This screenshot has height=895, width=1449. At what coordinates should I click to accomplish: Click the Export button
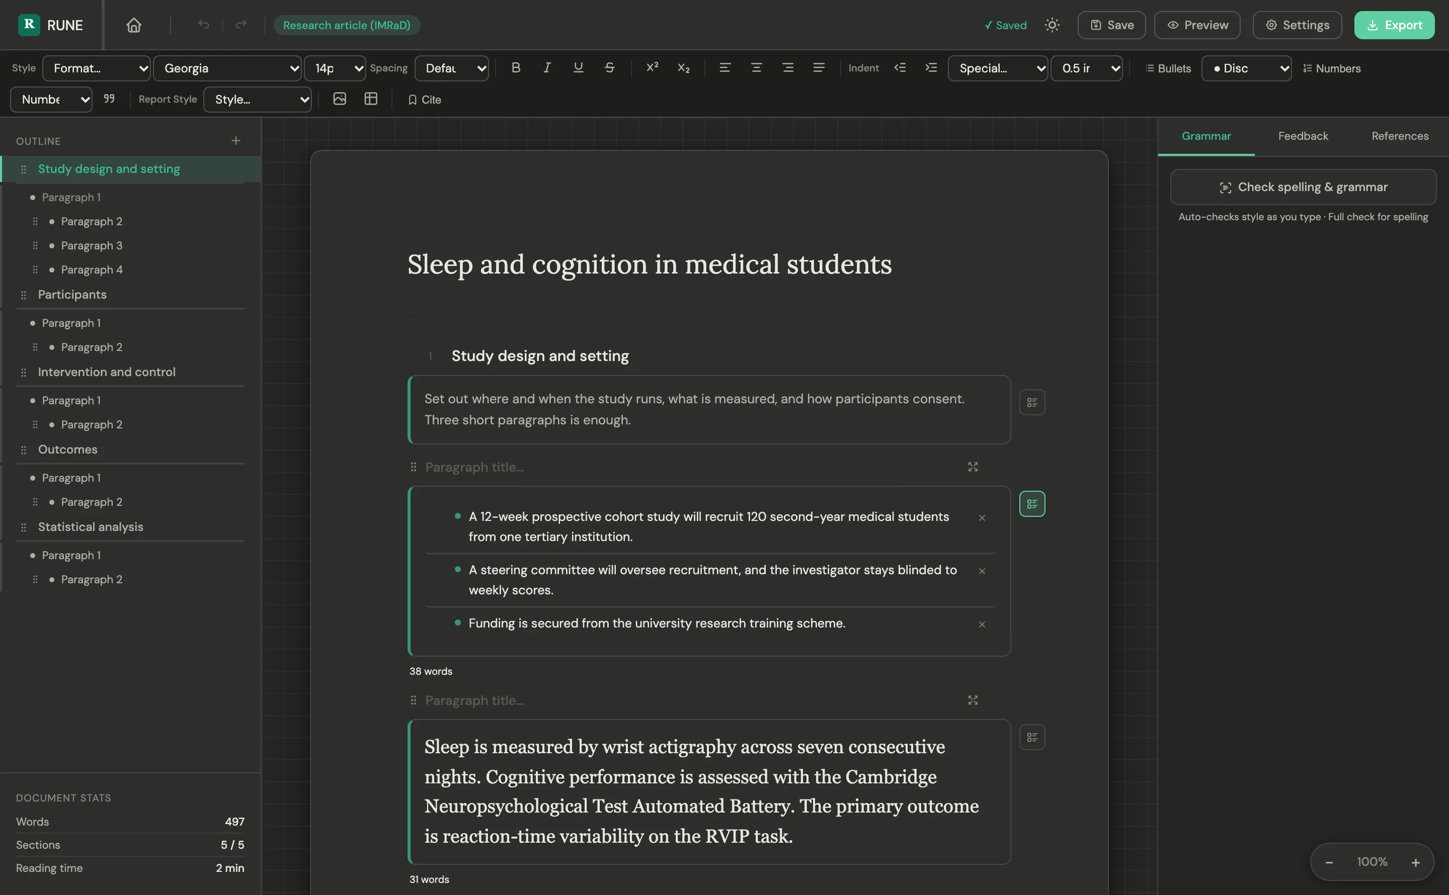(1394, 25)
